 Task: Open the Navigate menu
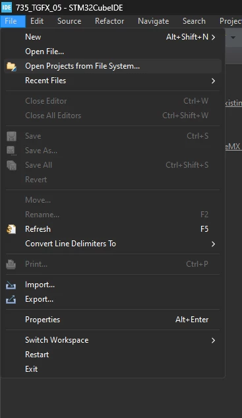[154, 21]
